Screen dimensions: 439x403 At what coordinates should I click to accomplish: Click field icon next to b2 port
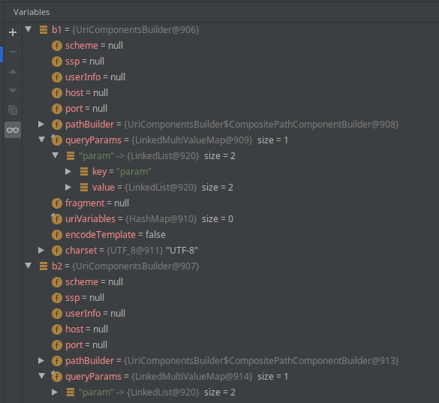[x=57, y=345]
